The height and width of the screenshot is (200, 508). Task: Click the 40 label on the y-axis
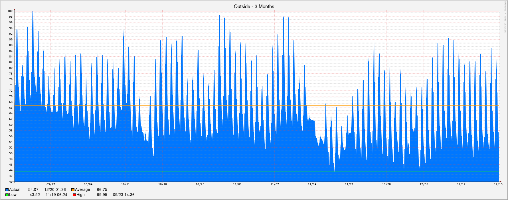(x=11, y=182)
